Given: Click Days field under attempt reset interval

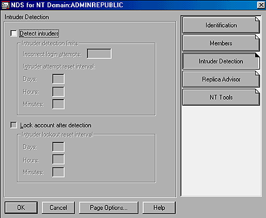Looking at the screenshot, I should tap(59, 79).
